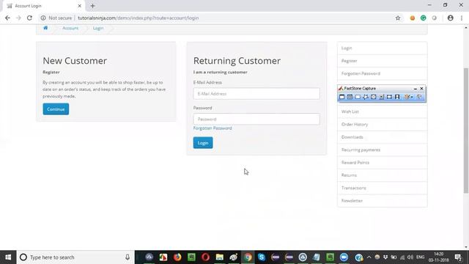Minimize the FastStone Capture toolbar
Screen dimensions: 469x264
(x=416, y=89)
